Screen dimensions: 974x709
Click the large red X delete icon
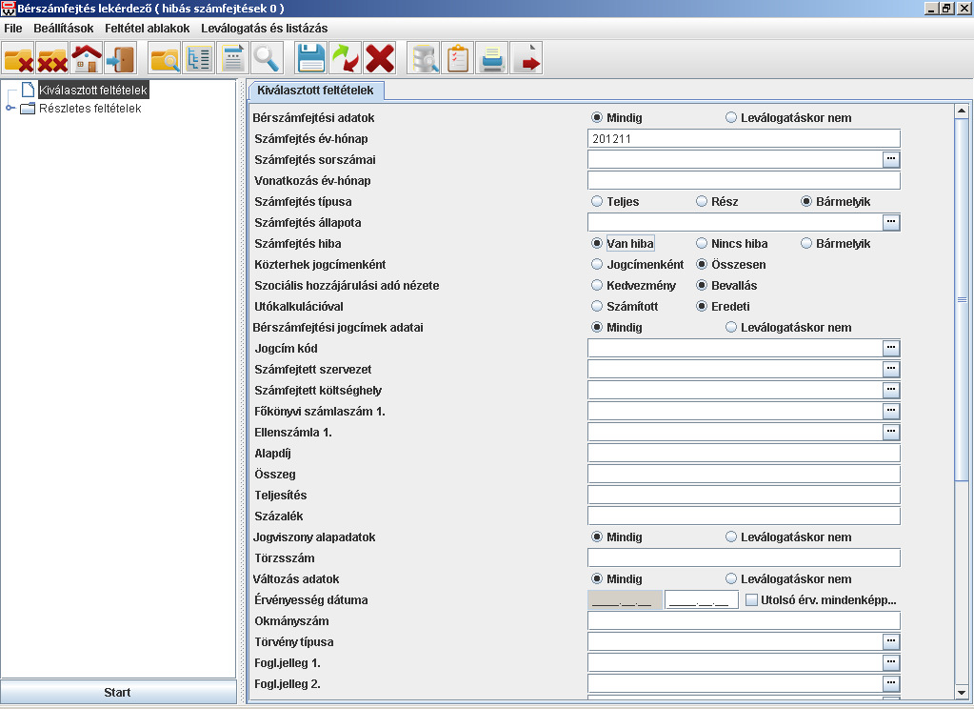[380, 58]
